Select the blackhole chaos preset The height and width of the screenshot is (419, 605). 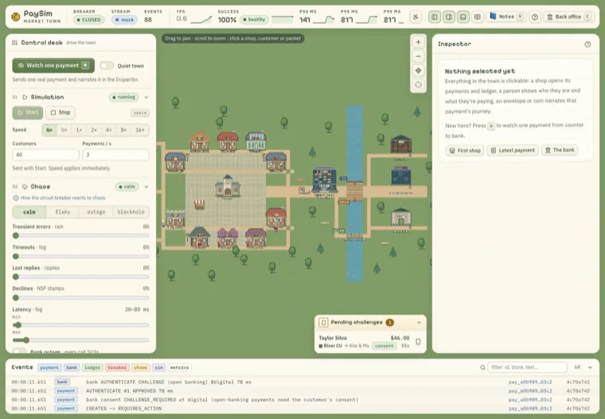tap(131, 211)
